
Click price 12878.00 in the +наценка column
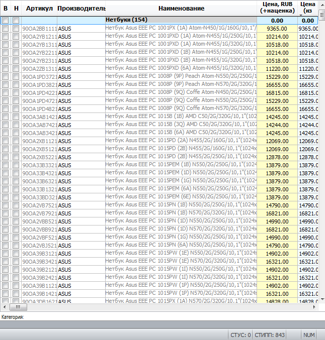coord(277,157)
